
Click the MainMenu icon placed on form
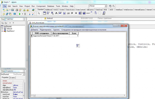[x=78, y=45]
